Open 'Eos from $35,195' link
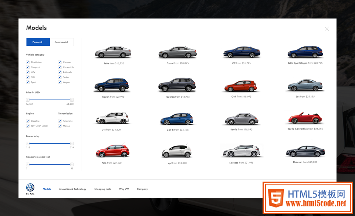This screenshot has width=355, height=216. click(305, 97)
